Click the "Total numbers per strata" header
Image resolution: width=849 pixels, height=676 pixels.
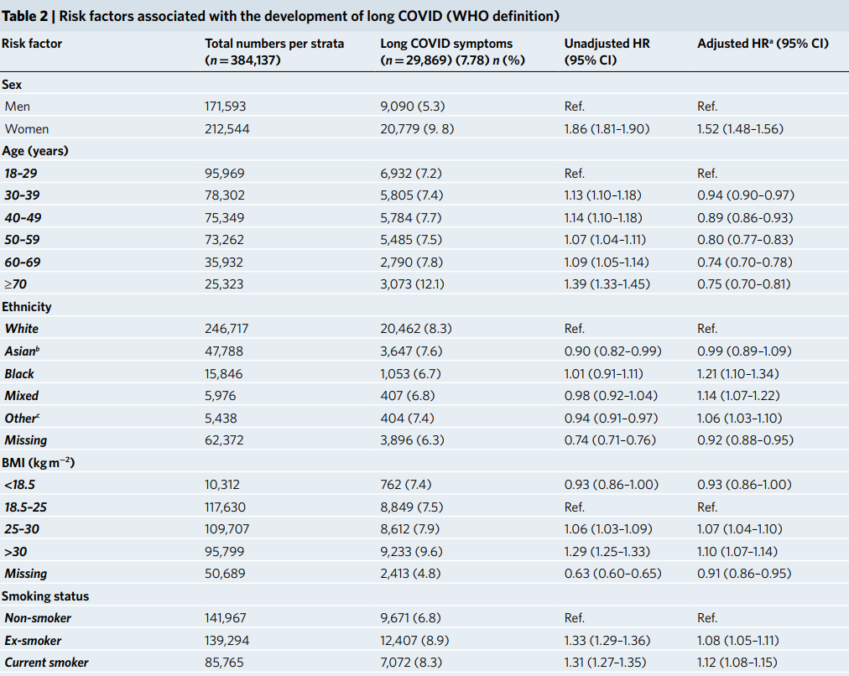[x=274, y=44]
